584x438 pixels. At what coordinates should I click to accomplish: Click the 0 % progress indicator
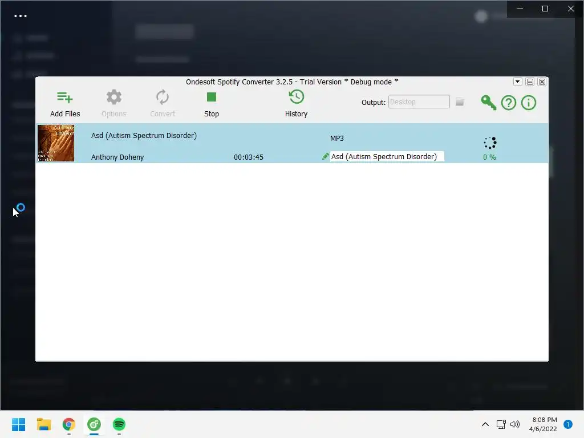(489, 157)
